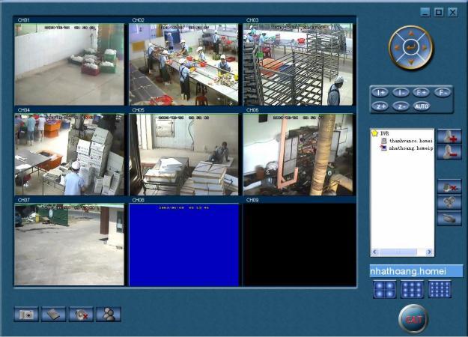Open the settings gears icon

(449, 202)
